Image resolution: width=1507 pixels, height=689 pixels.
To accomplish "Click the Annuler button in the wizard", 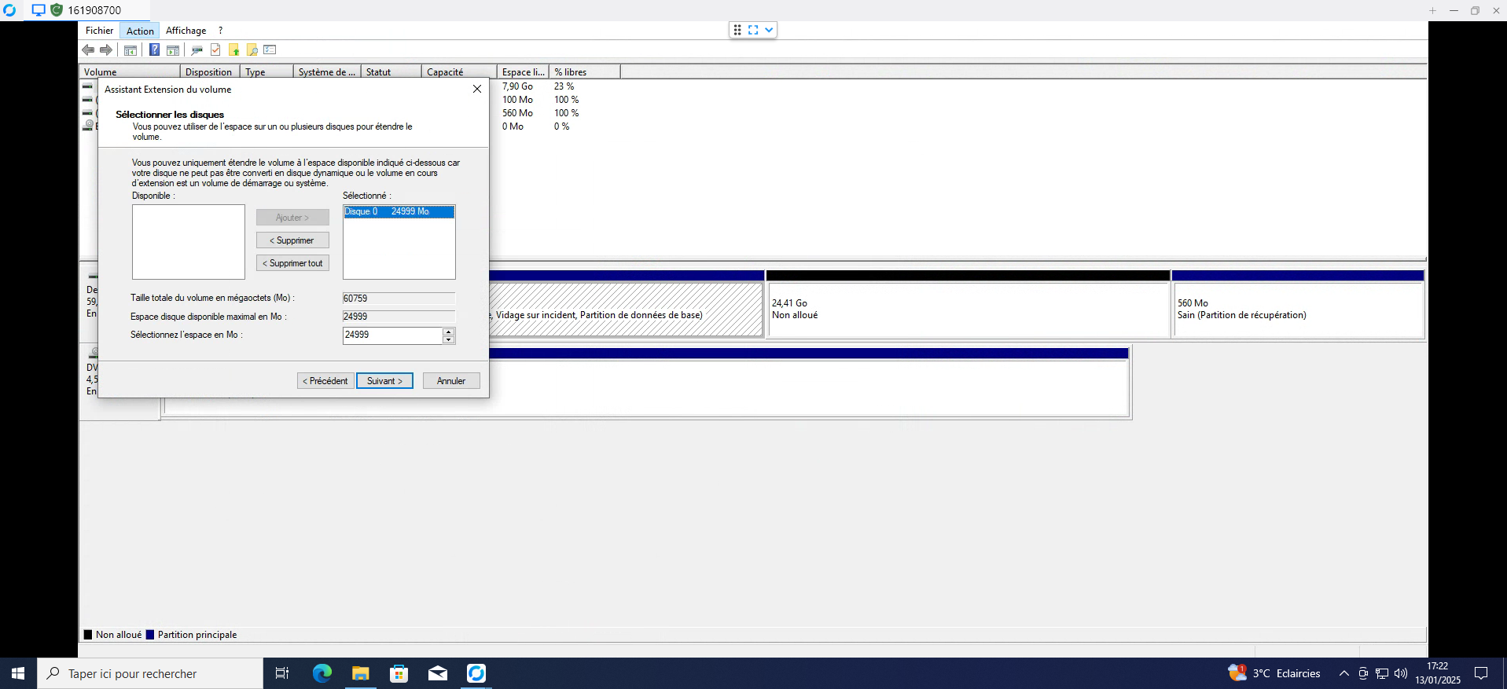I will [450, 381].
